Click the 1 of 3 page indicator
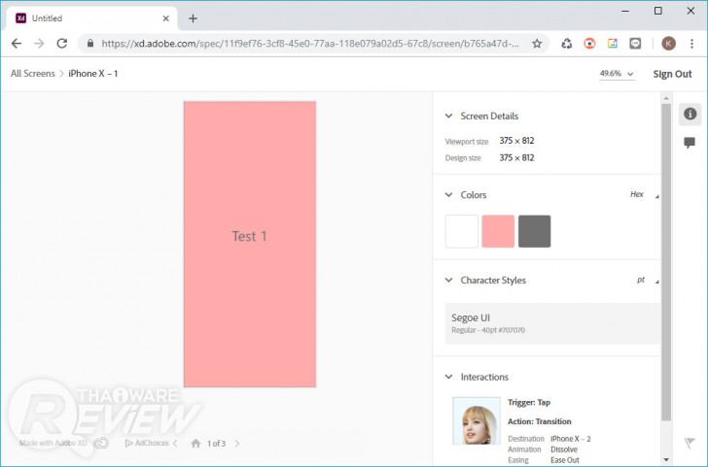This screenshot has height=467, width=708. tap(216, 444)
